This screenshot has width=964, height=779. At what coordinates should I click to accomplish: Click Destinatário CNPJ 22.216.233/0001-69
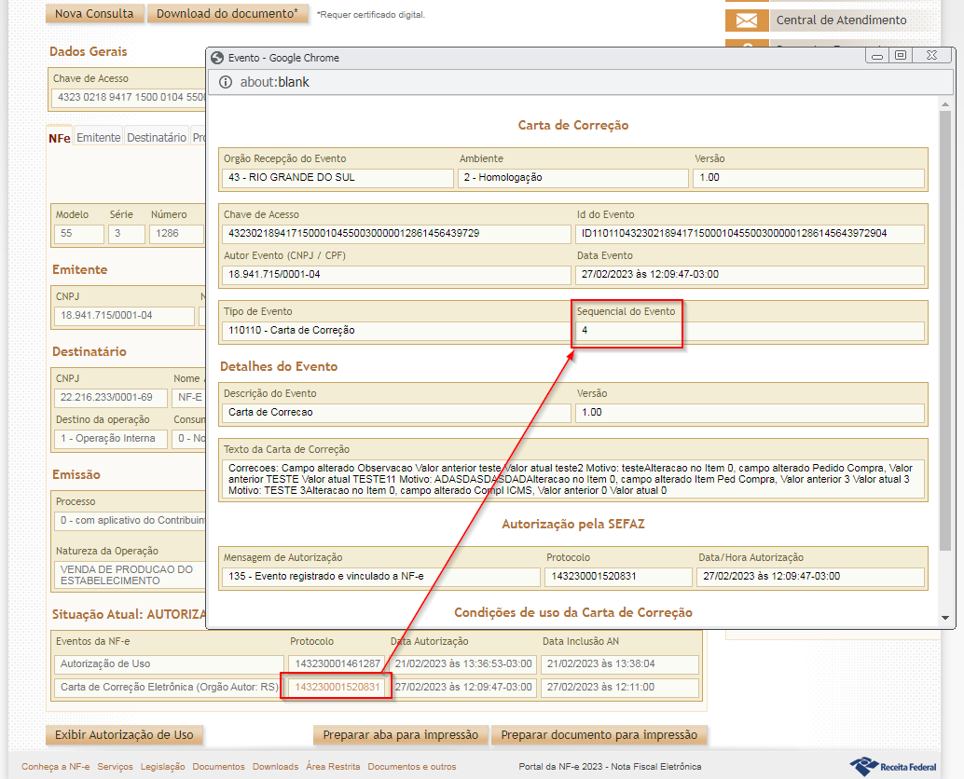tap(111, 398)
